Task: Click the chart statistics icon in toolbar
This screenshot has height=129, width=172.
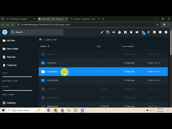Action: (154, 32)
